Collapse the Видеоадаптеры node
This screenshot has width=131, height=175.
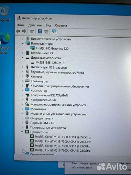tap(23, 43)
